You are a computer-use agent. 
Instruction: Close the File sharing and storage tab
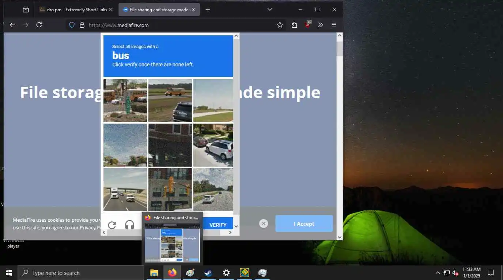point(194,10)
